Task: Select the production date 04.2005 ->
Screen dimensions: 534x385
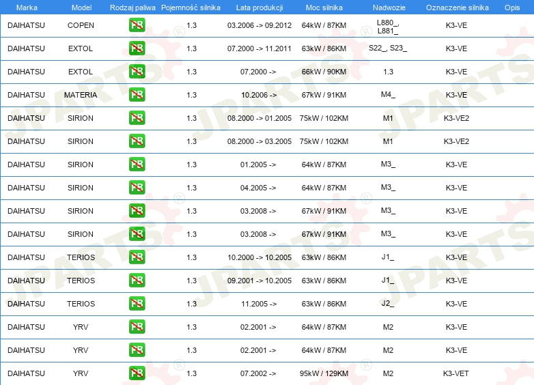Action: click(258, 188)
